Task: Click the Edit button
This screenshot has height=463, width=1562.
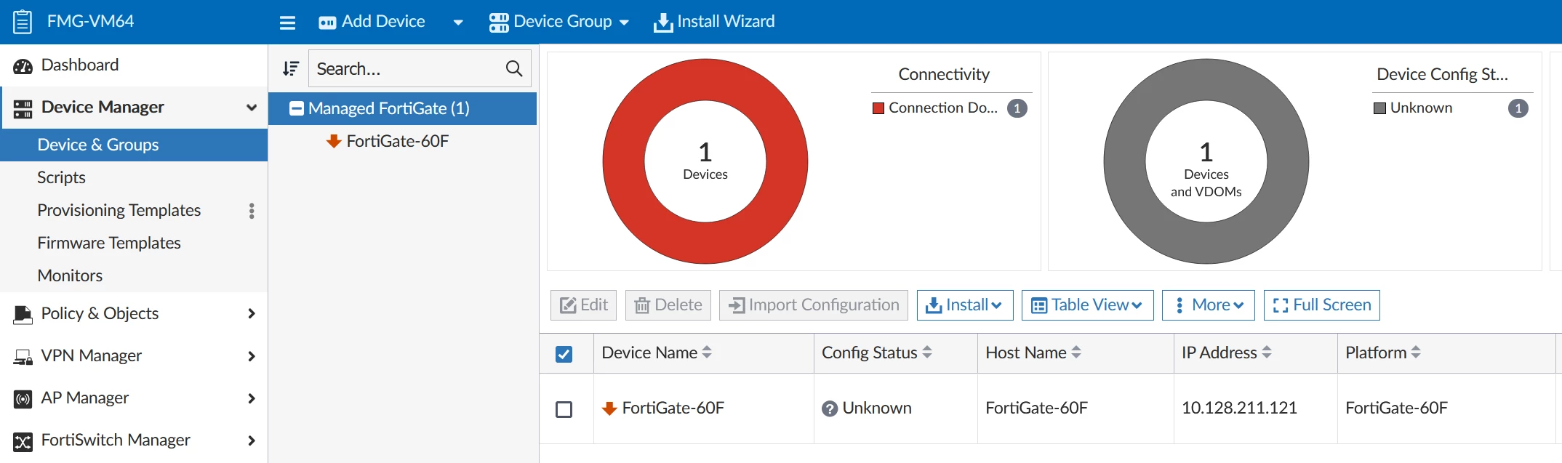Action: [583, 305]
